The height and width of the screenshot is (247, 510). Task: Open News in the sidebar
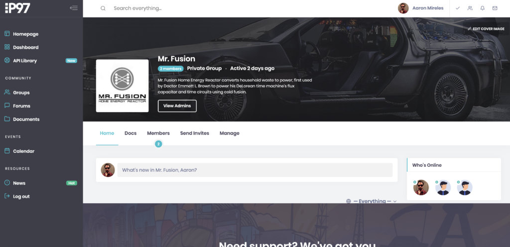coord(19,183)
